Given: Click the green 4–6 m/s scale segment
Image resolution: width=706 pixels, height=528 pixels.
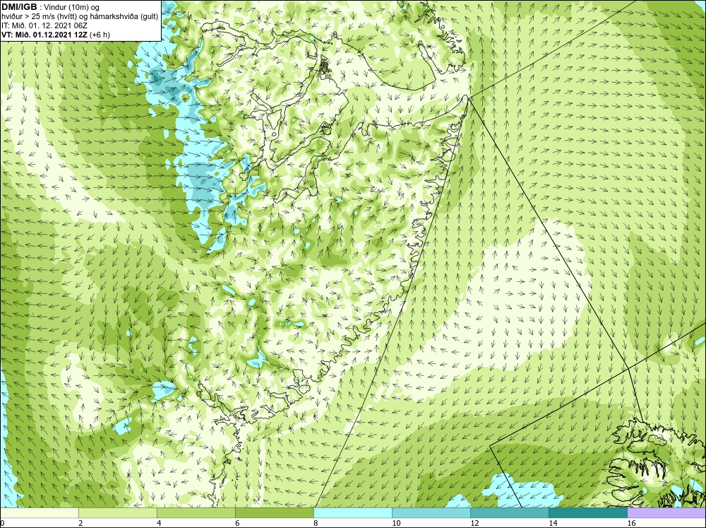Looking at the screenshot, I should click(196, 512).
